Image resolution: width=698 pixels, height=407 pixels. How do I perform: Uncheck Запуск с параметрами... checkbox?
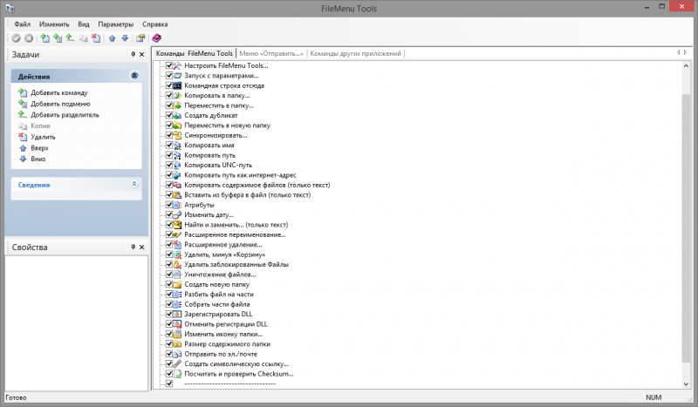[x=169, y=76]
